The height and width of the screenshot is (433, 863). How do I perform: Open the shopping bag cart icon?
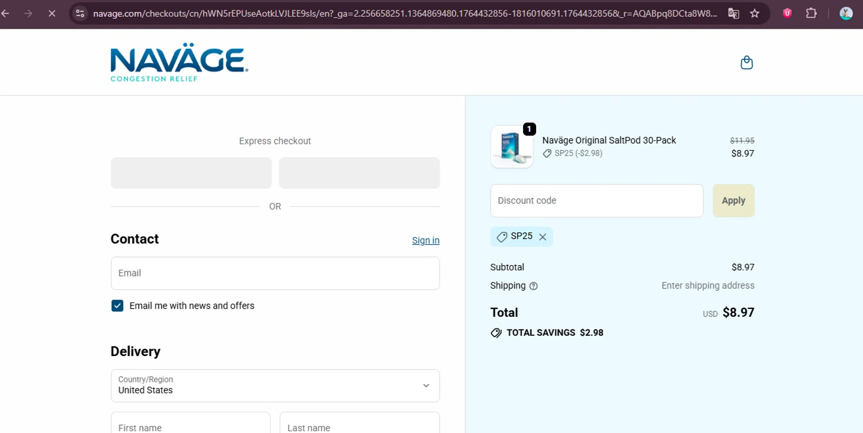click(x=746, y=63)
